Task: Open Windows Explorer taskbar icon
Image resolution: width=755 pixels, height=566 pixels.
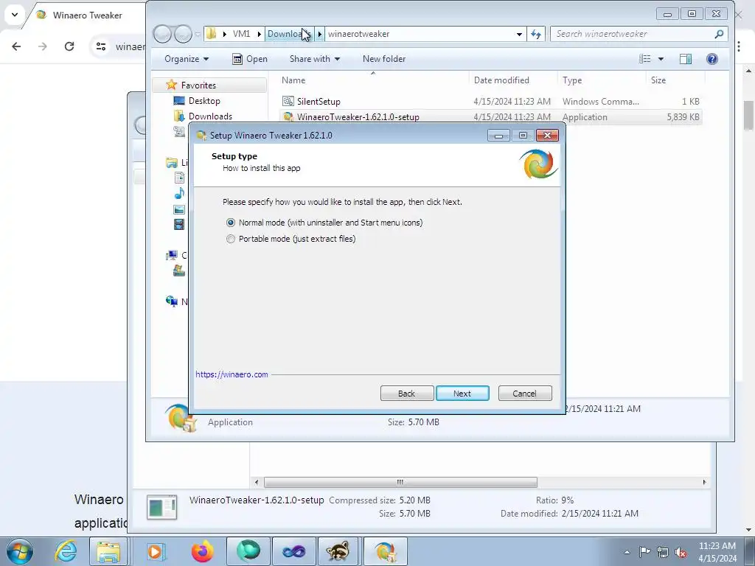Action: [109, 551]
